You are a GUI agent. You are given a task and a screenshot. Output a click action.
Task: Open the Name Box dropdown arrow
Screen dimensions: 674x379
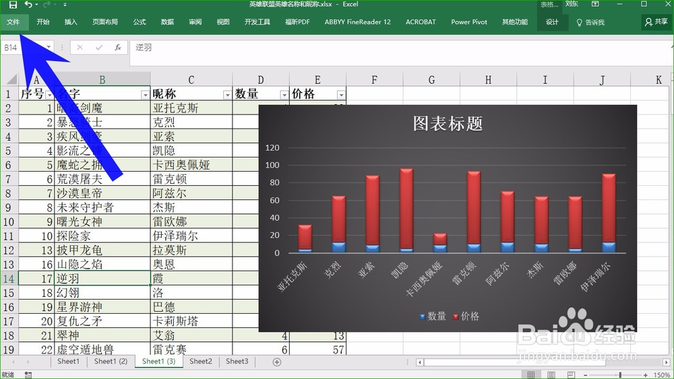point(49,46)
